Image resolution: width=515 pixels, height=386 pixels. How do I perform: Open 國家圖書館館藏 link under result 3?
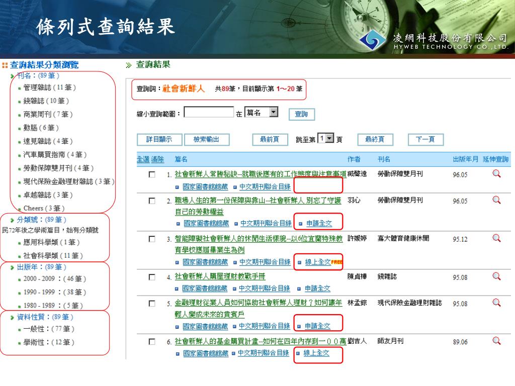click(205, 262)
